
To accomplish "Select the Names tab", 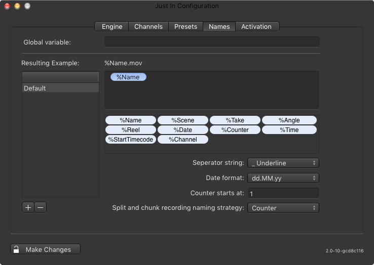I will point(219,26).
